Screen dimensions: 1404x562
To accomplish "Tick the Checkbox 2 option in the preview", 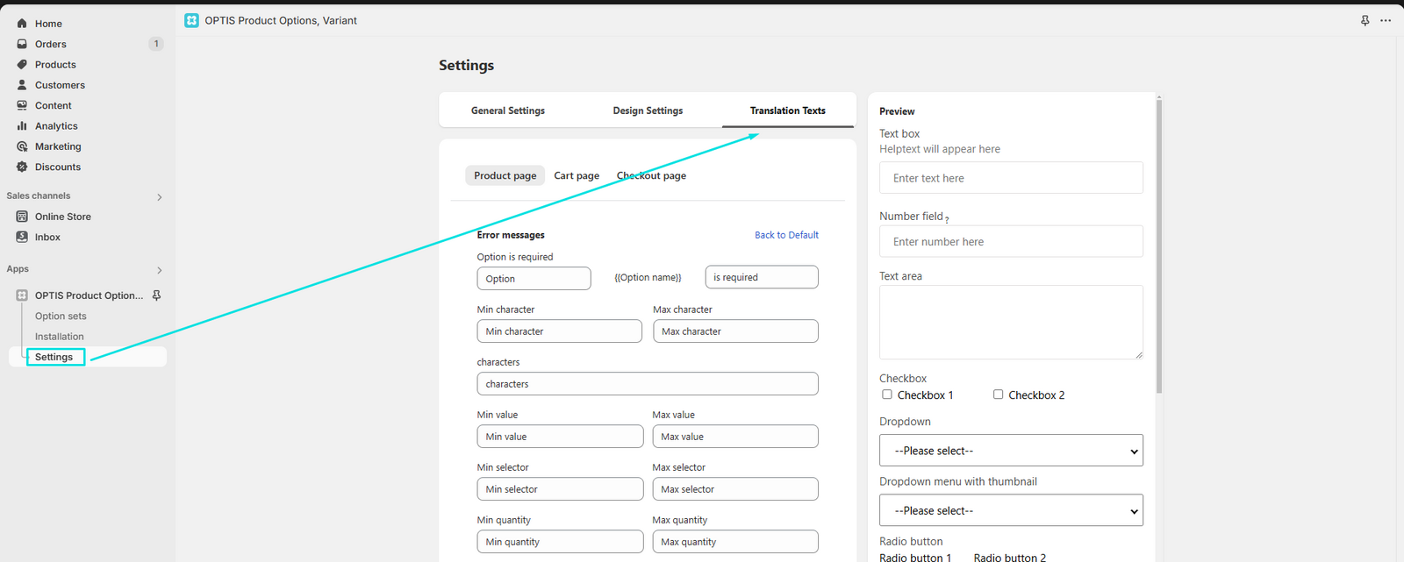I will pos(999,395).
